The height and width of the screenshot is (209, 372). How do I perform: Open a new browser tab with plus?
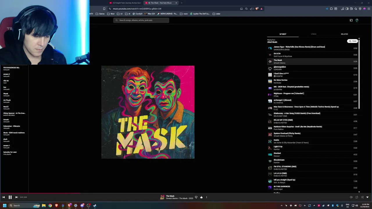[x=181, y=3]
